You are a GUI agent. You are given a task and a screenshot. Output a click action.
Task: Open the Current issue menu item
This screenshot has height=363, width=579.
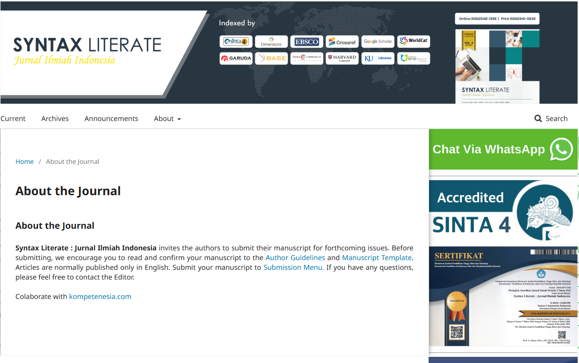tap(13, 118)
